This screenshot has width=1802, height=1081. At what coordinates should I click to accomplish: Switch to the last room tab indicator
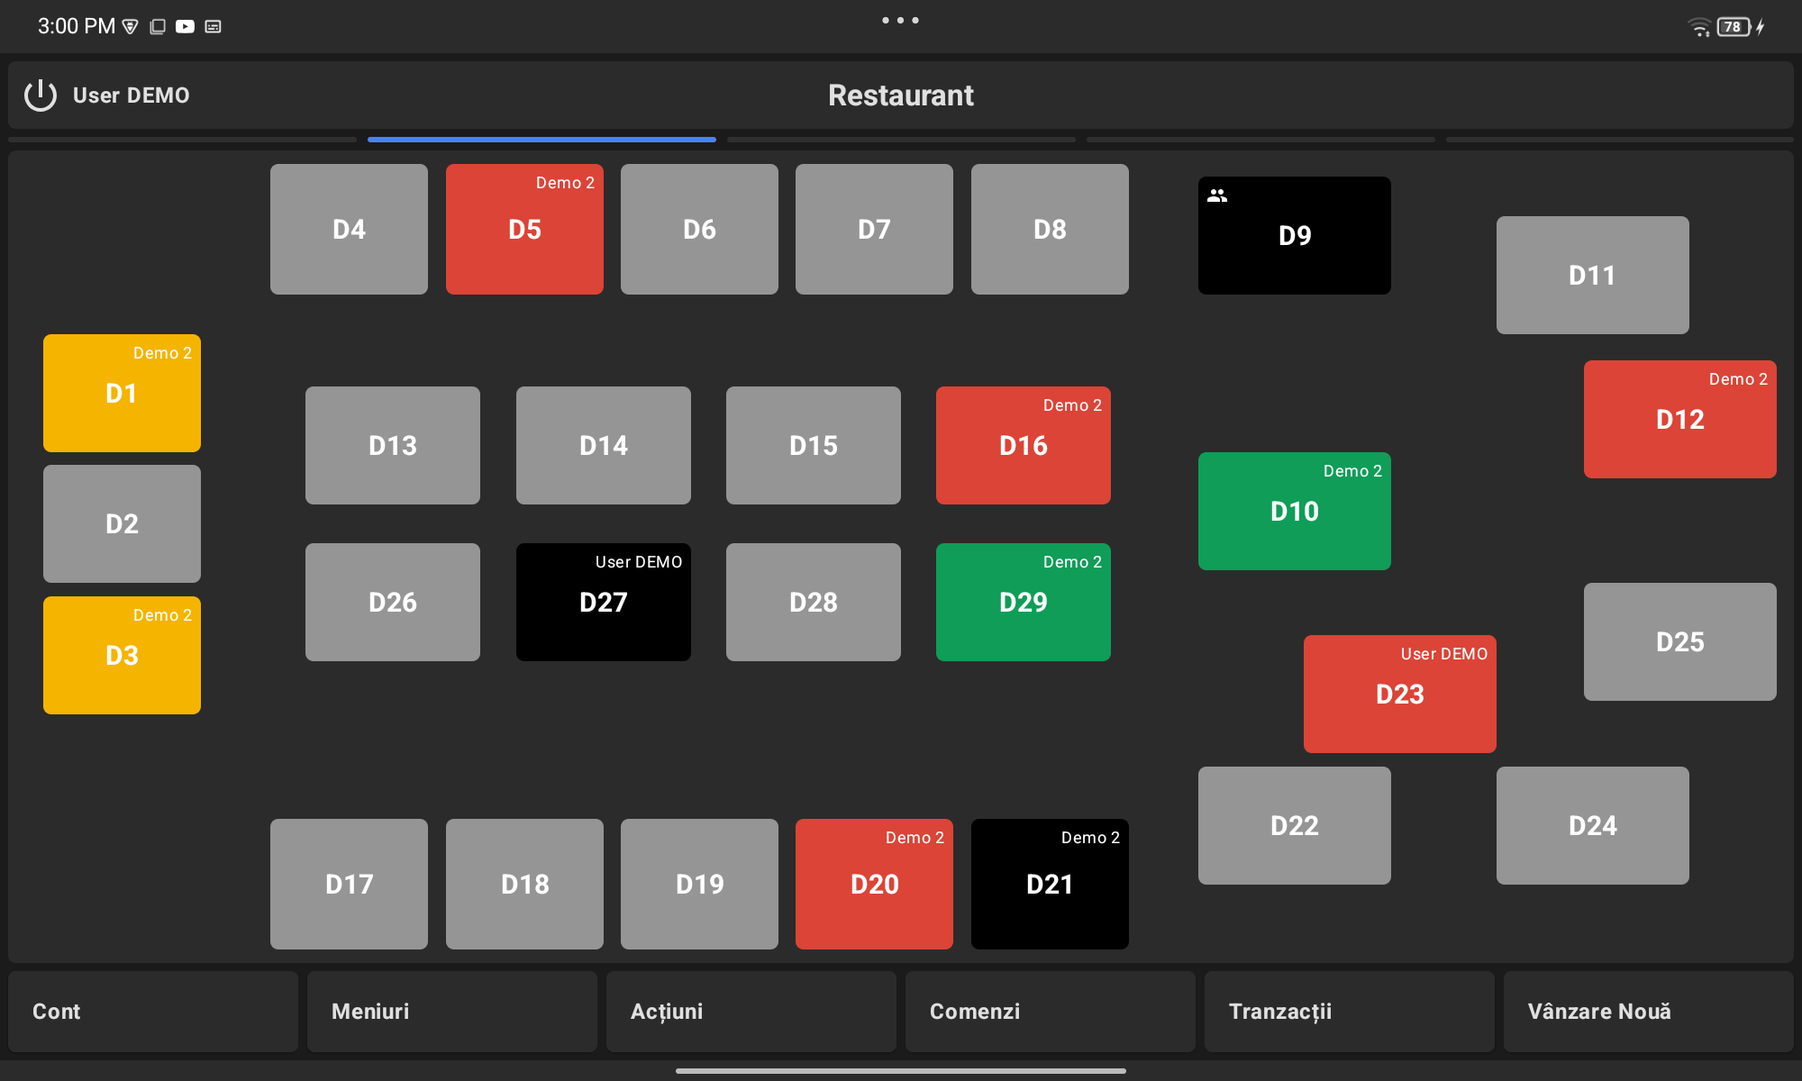click(1619, 140)
